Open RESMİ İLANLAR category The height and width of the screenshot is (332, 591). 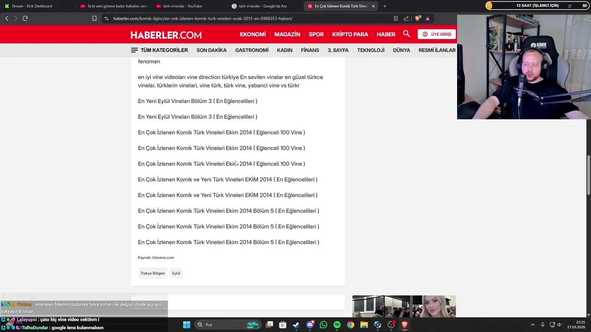[x=437, y=50]
